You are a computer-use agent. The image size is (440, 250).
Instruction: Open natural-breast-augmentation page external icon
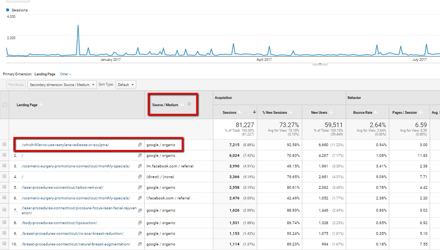click(140, 244)
